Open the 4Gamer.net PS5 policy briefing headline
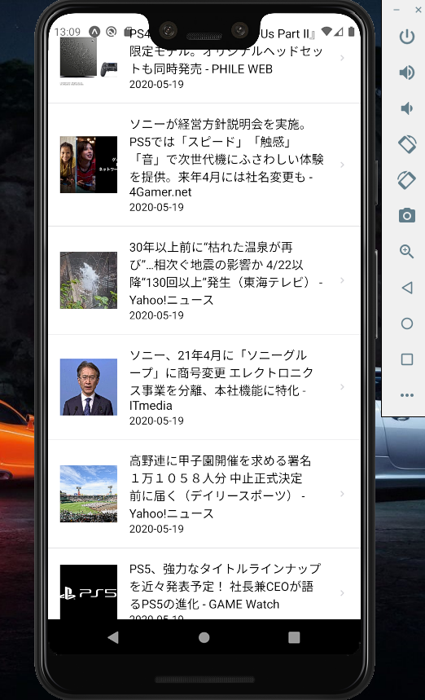The height and width of the screenshot is (700, 425). click(226, 158)
